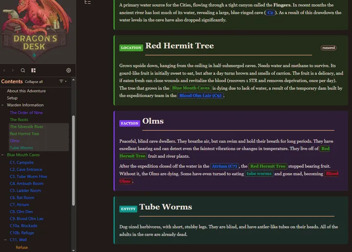The height and width of the screenshot is (252, 352).
Task: Follow the tube worms inline link
Action: (259, 173)
